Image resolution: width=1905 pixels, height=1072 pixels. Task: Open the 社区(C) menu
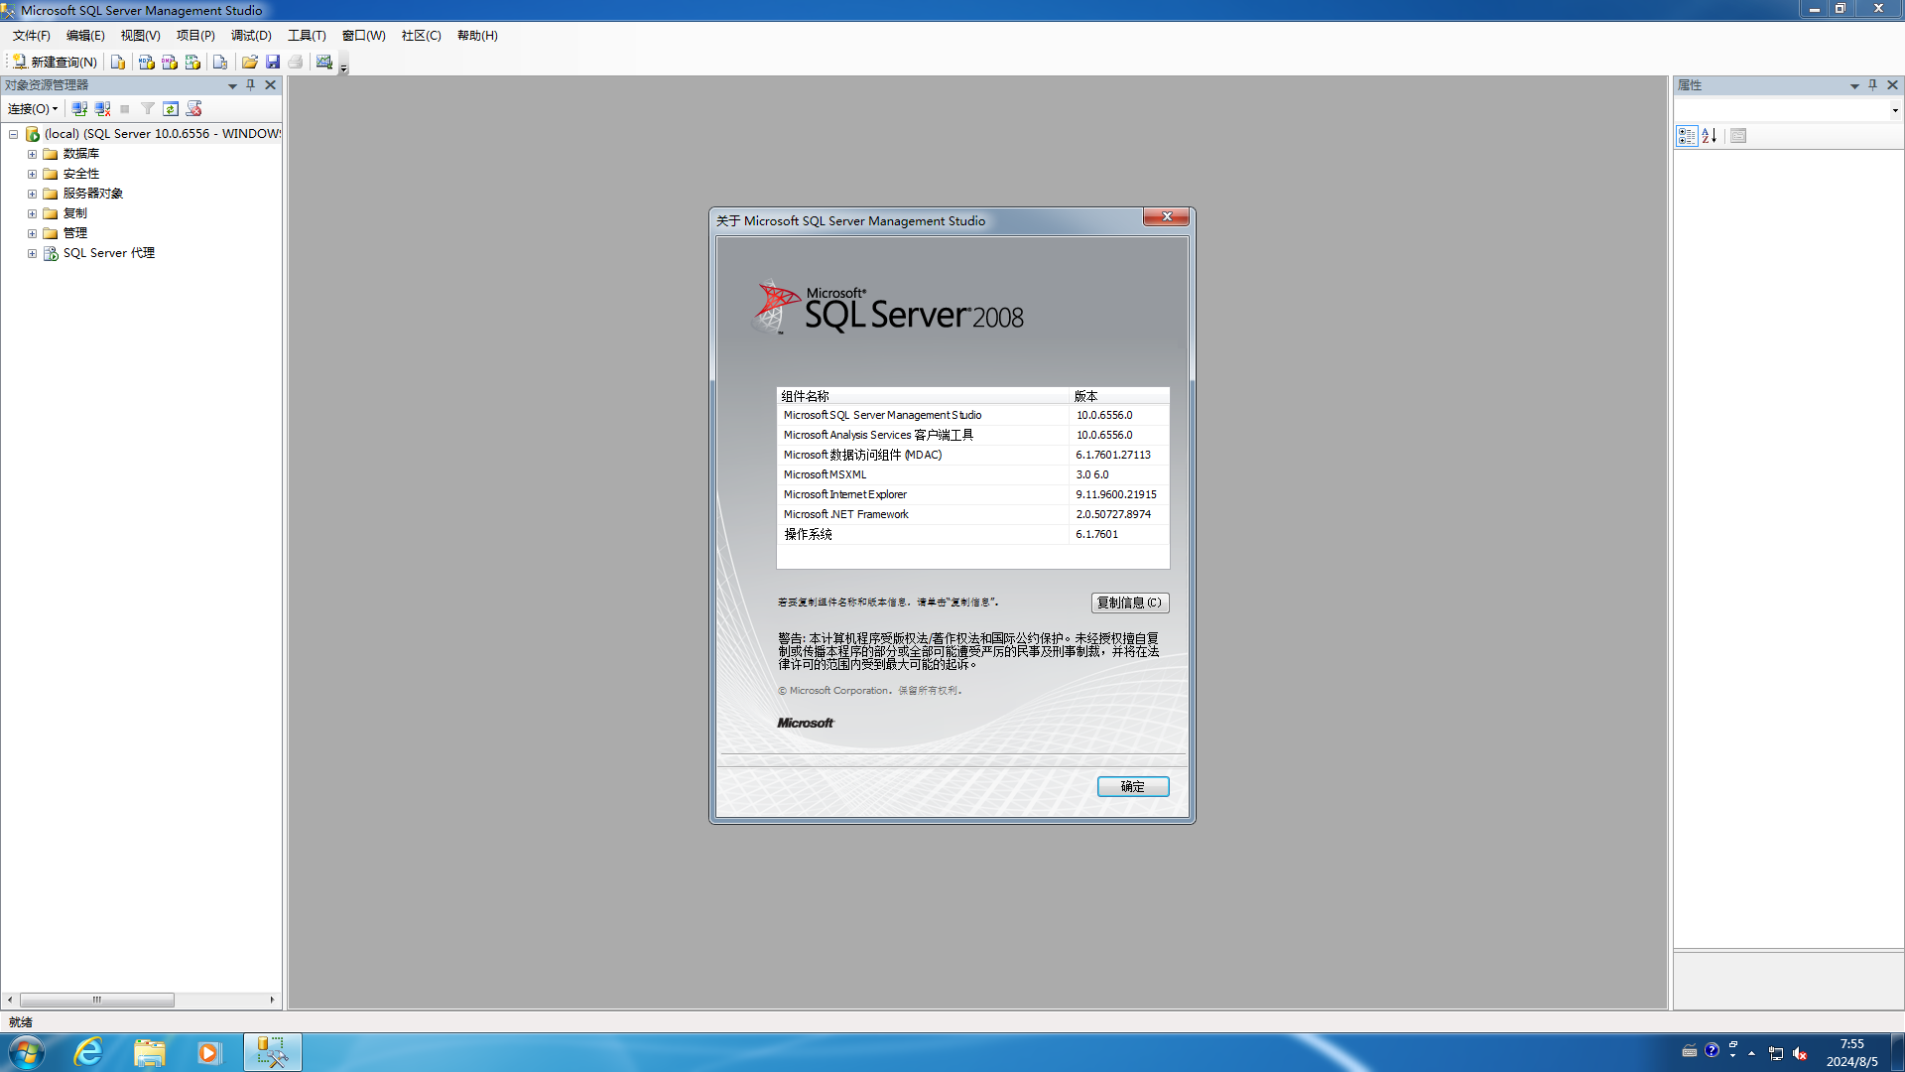pos(422,36)
